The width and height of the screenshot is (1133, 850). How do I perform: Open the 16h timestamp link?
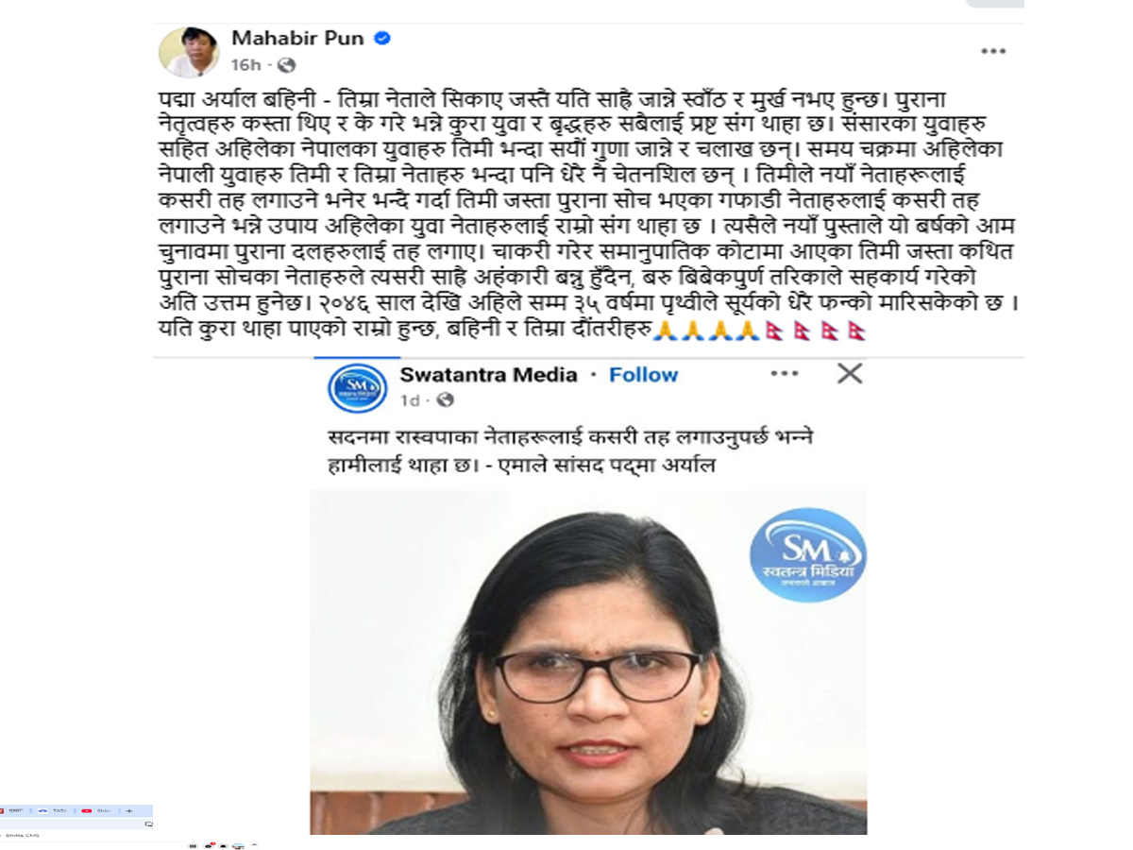pyautogui.click(x=245, y=65)
